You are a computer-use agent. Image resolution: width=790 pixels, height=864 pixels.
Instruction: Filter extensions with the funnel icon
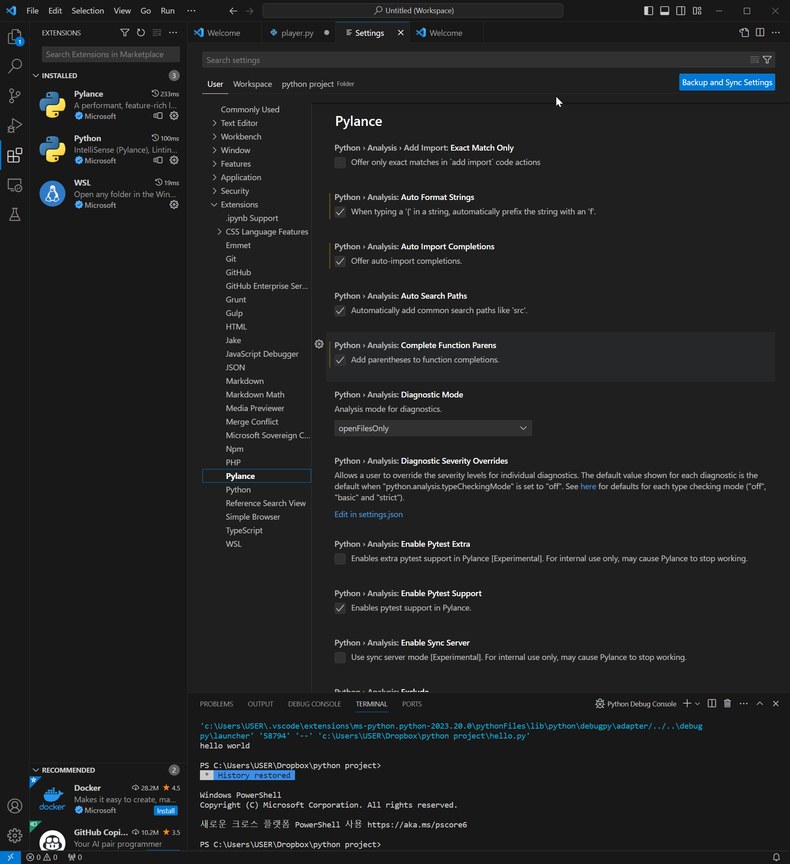125,33
